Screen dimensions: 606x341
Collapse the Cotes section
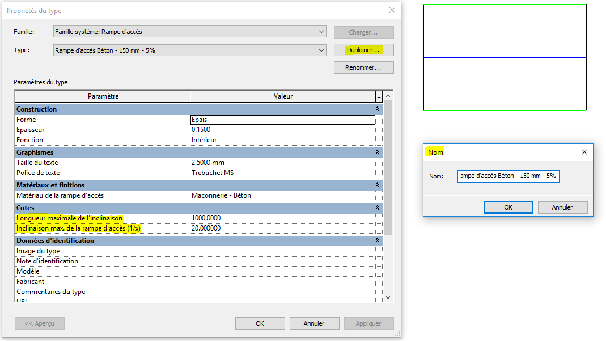click(378, 207)
